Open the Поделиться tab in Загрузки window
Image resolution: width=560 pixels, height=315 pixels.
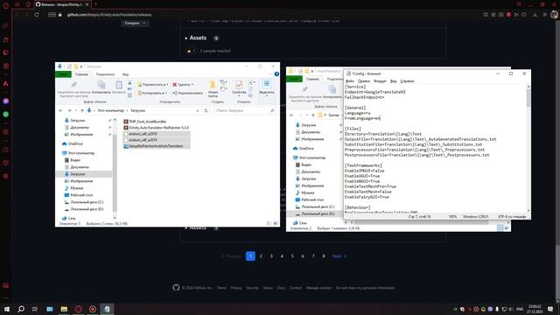click(x=105, y=74)
